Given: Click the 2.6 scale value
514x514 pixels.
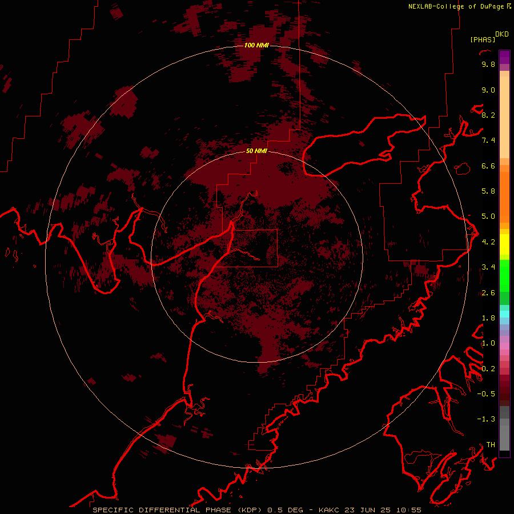Looking at the screenshot, I should click(488, 293).
